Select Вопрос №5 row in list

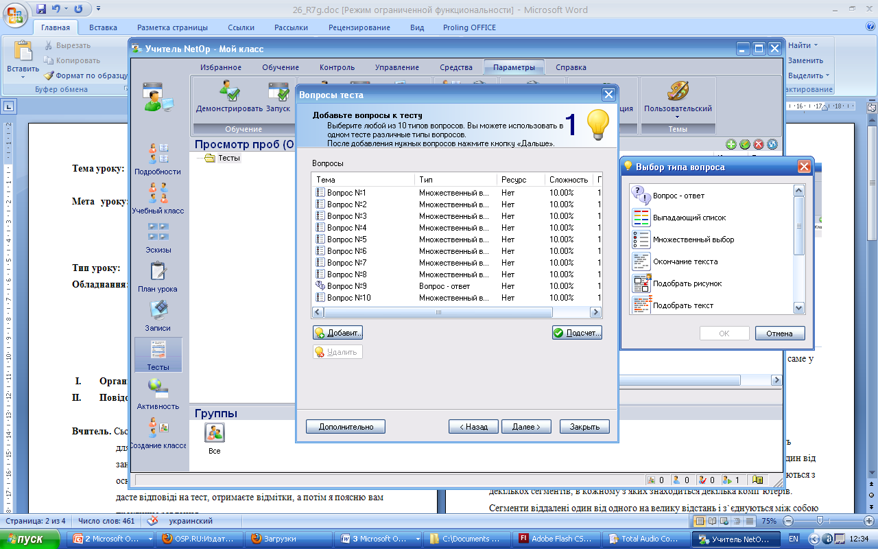pos(456,240)
